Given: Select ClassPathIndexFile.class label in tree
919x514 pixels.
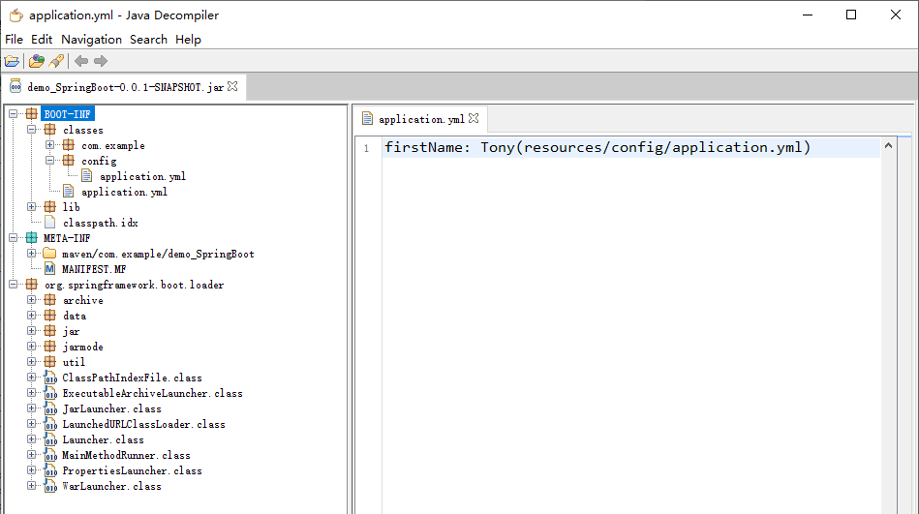Looking at the screenshot, I should (x=132, y=378).
